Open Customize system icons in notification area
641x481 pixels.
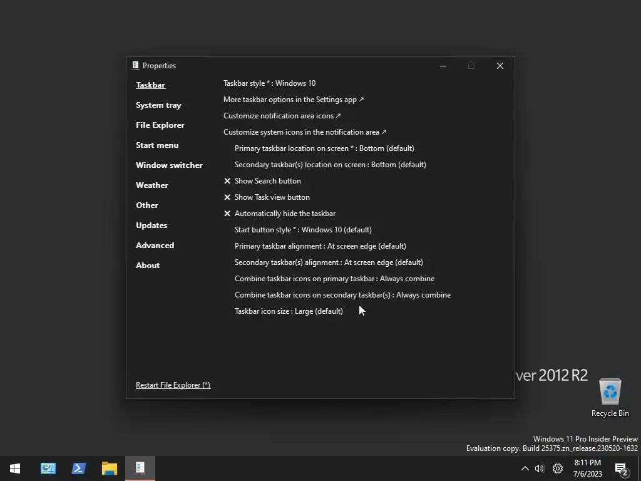pos(305,132)
